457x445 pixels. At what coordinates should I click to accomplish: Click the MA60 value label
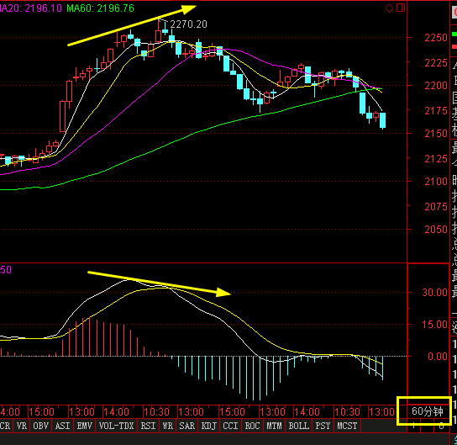pos(100,8)
